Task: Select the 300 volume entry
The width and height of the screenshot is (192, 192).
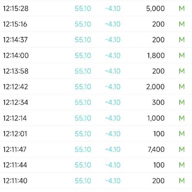Action: [x=158, y=103]
